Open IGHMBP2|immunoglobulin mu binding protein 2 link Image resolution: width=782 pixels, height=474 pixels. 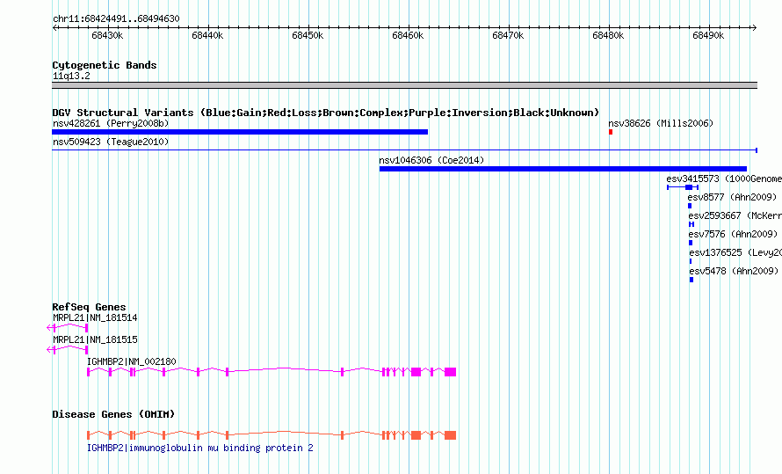tap(200, 448)
